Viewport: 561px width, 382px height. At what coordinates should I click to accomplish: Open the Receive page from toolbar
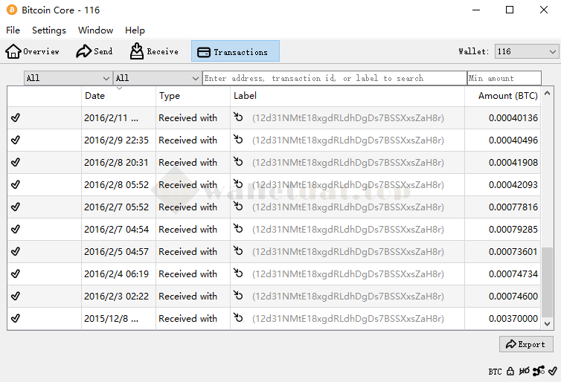(154, 51)
